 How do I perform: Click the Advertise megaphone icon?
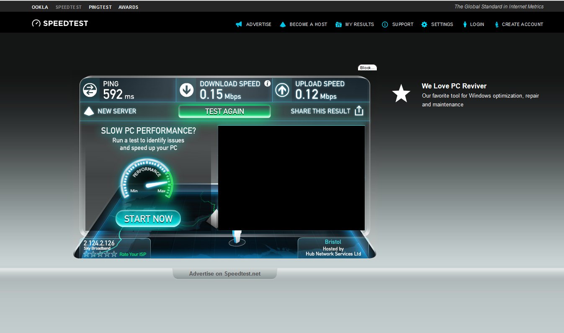[239, 24]
